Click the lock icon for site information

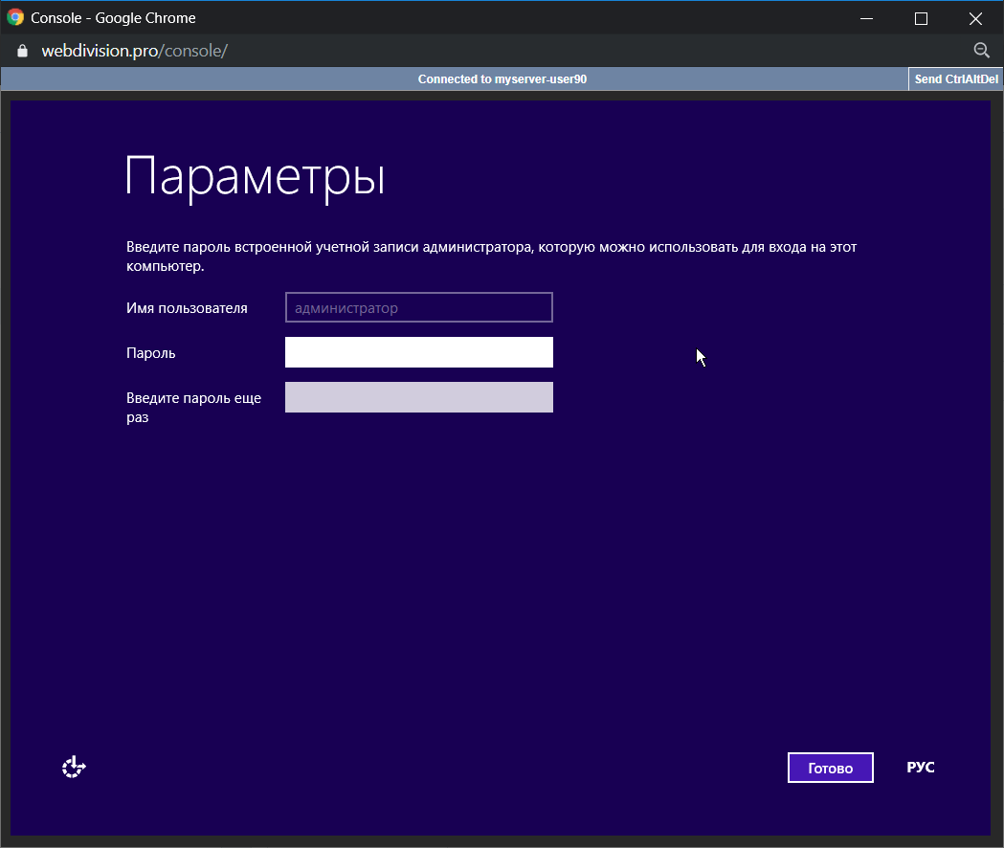coord(23,51)
